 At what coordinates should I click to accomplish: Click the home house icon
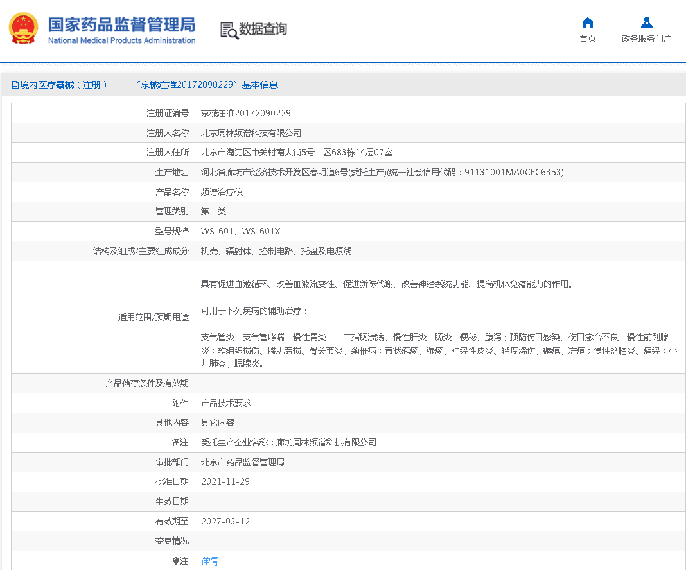click(x=587, y=23)
